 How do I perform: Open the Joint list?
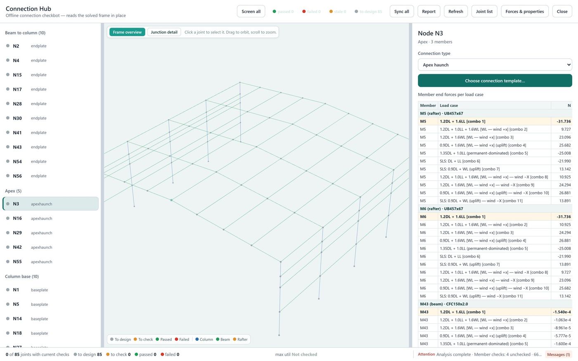[484, 12]
